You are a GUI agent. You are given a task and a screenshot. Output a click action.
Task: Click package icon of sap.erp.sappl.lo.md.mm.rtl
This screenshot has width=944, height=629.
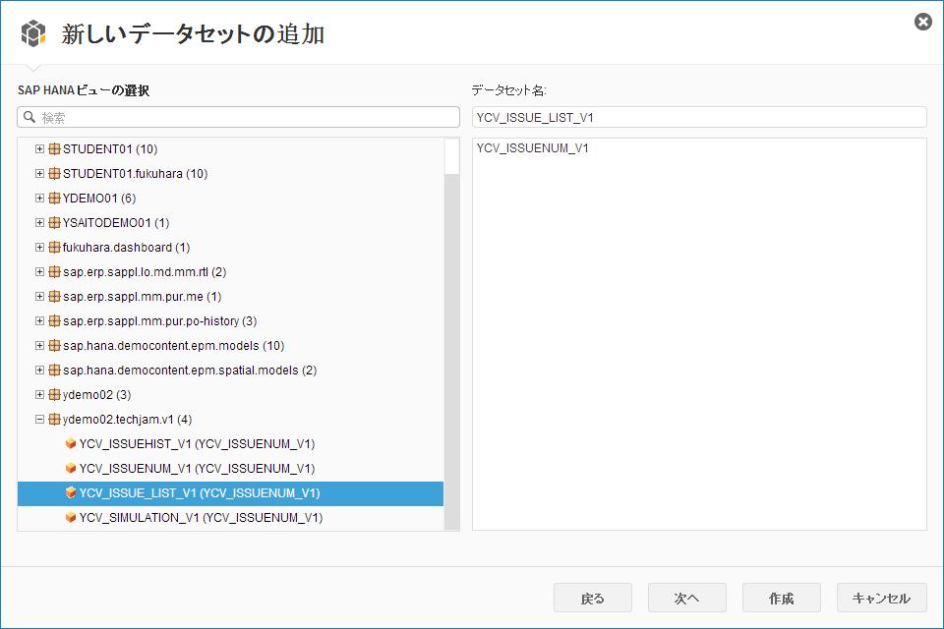click(x=54, y=272)
